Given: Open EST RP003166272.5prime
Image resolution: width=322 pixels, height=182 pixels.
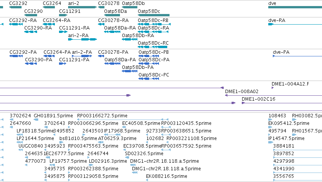Looking at the screenshot, I should [x=102, y=116].
